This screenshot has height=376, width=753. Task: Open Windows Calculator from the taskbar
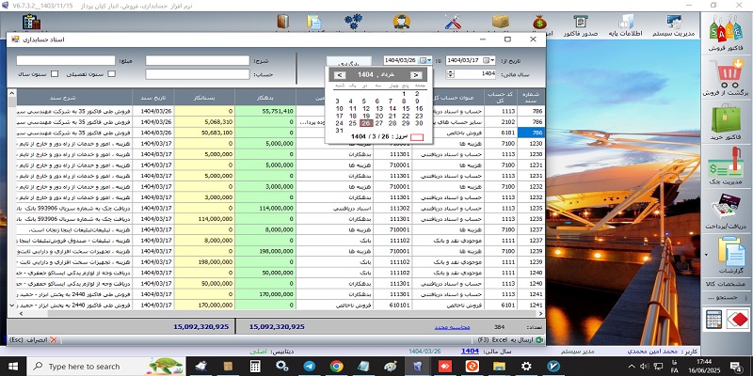coord(255,367)
